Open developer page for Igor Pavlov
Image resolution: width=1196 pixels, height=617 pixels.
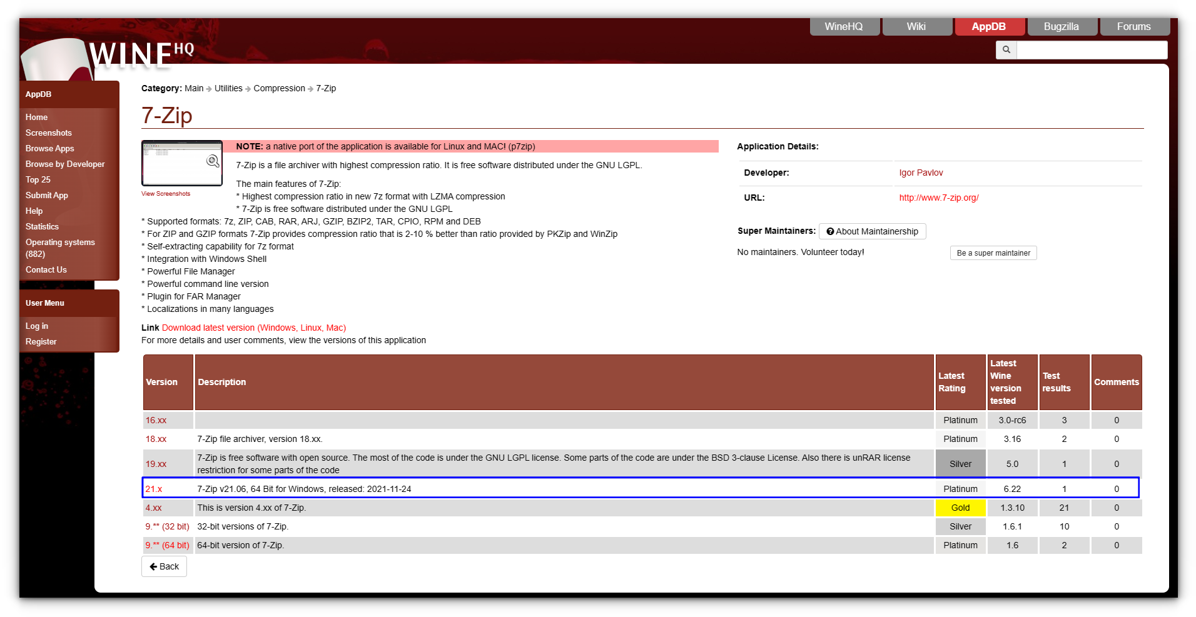pyautogui.click(x=921, y=173)
